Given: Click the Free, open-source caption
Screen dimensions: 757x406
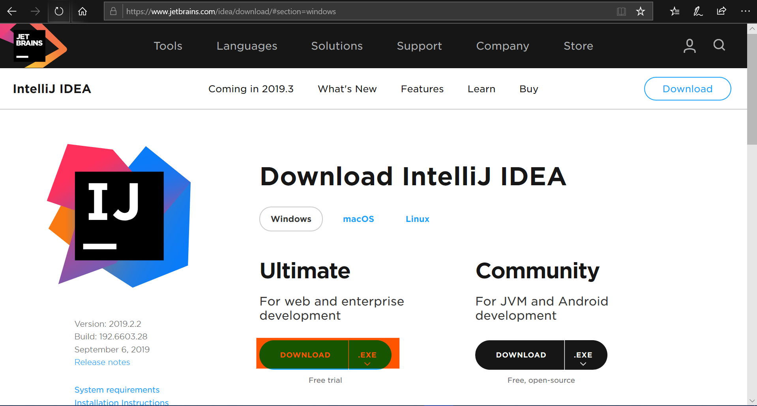Looking at the screenshot, I should 541,380.
